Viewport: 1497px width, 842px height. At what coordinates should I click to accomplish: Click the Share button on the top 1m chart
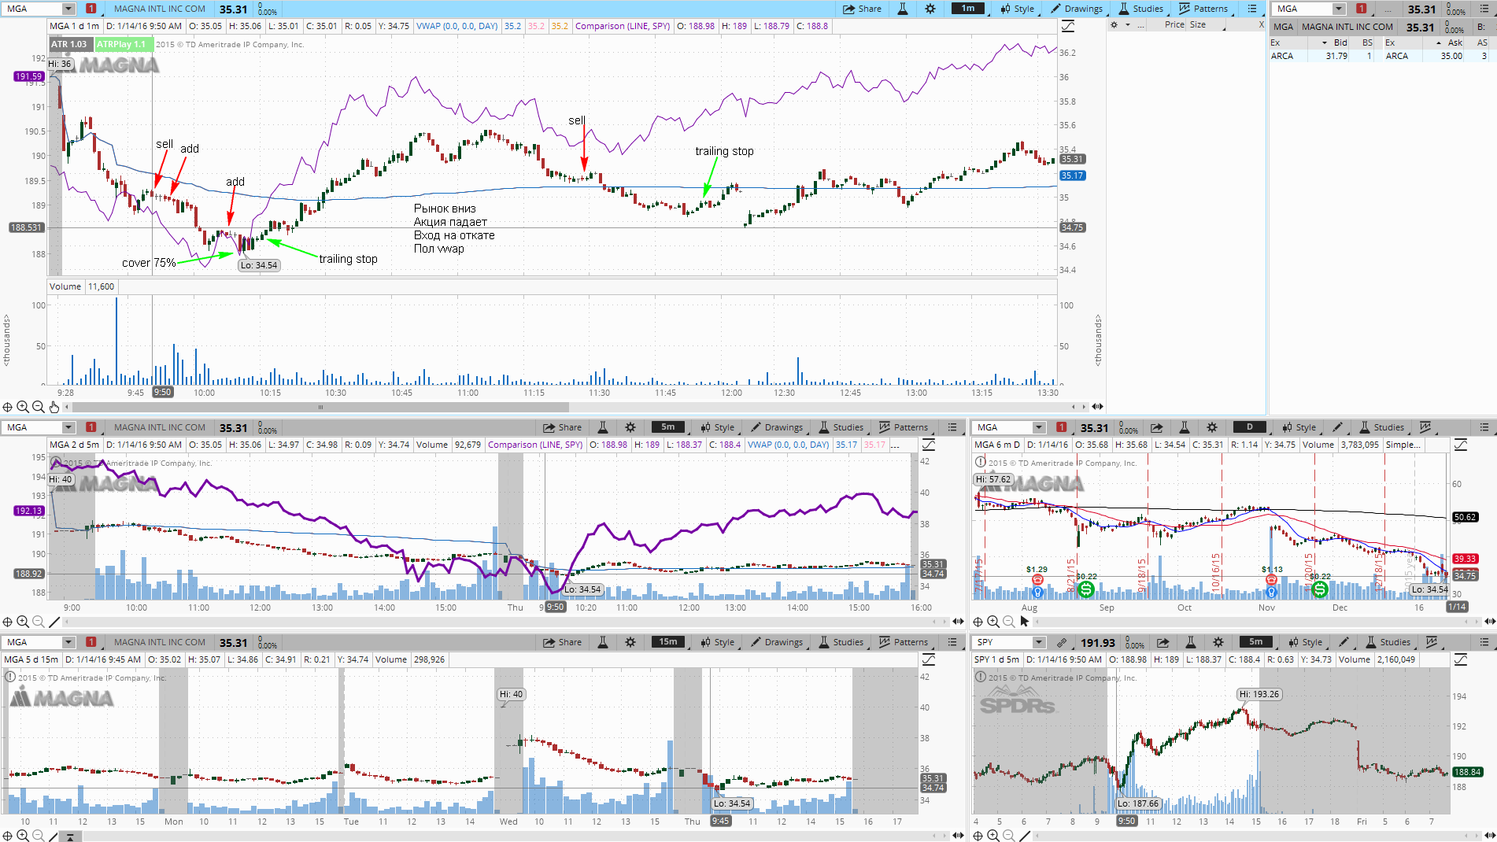pyautogui.click(x=862, y=9)
